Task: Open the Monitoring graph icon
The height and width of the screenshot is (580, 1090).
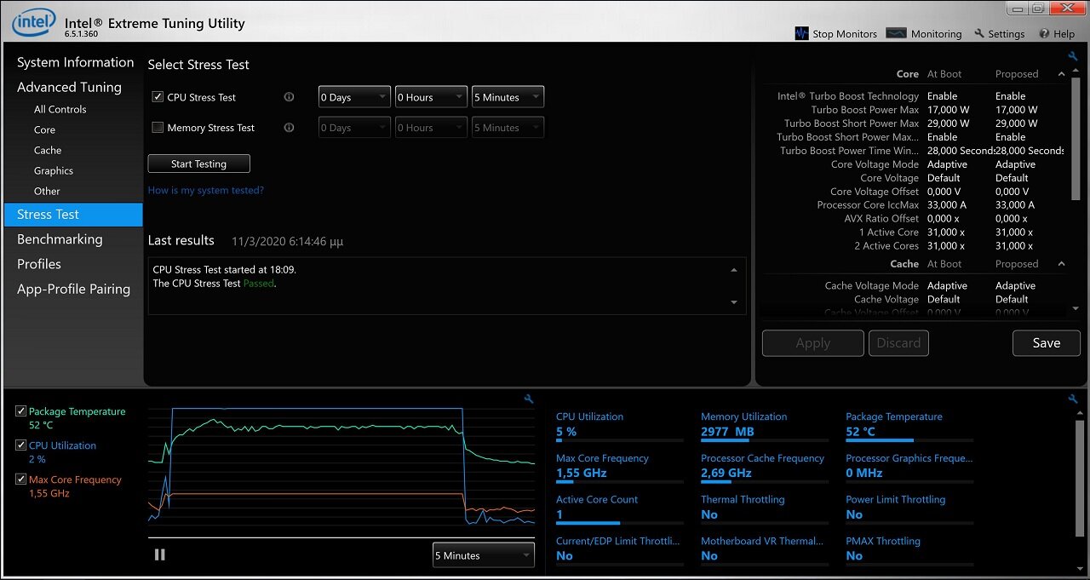Action: [896, 33]
